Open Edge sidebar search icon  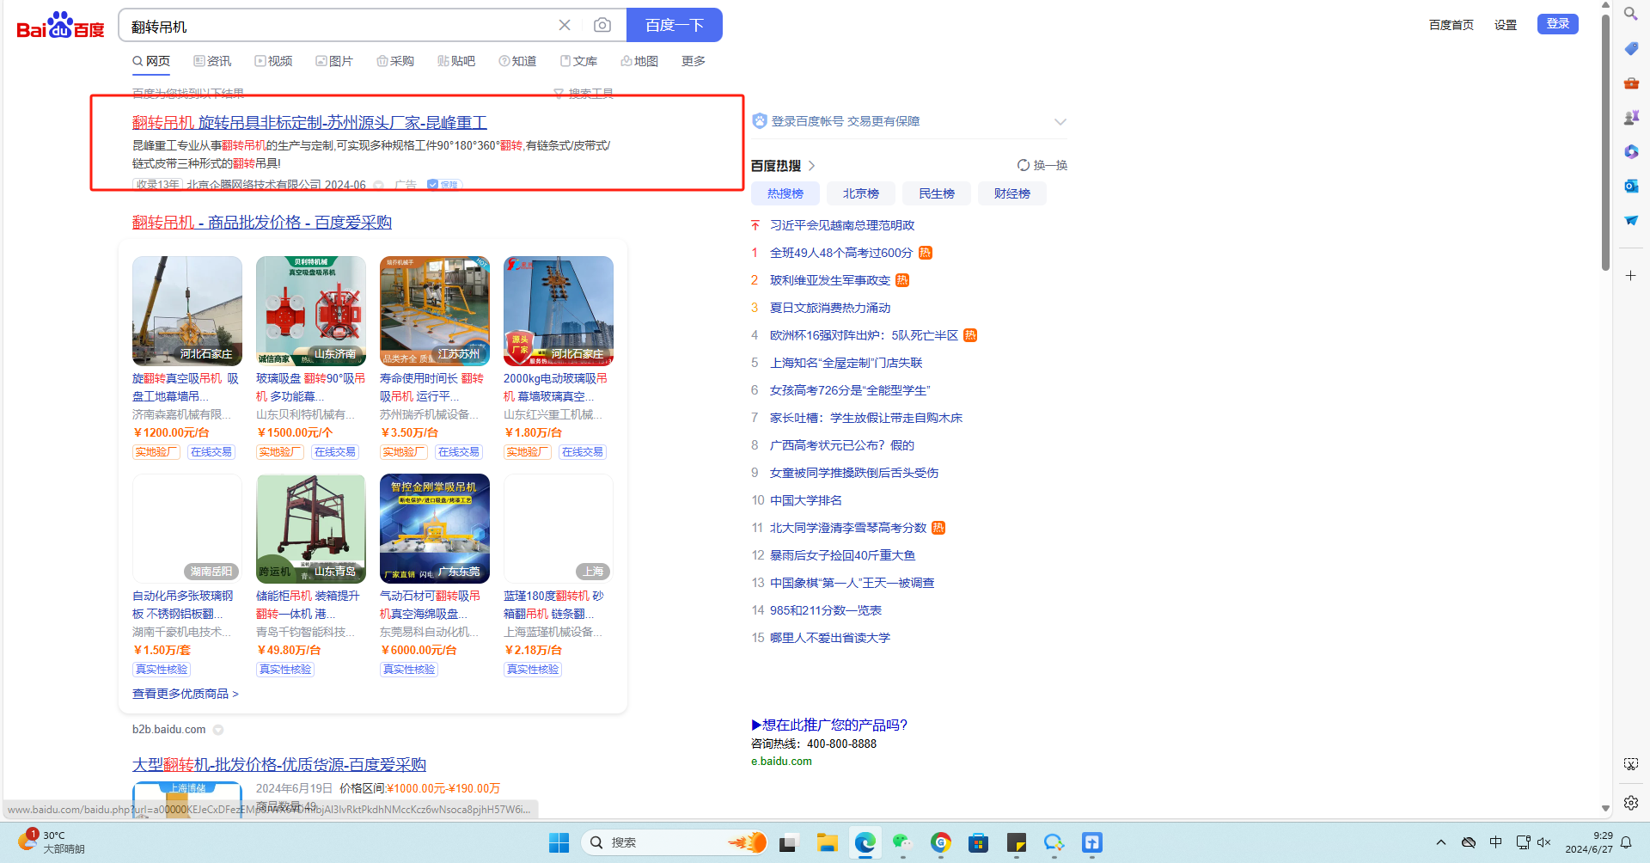click(1630, 14)
